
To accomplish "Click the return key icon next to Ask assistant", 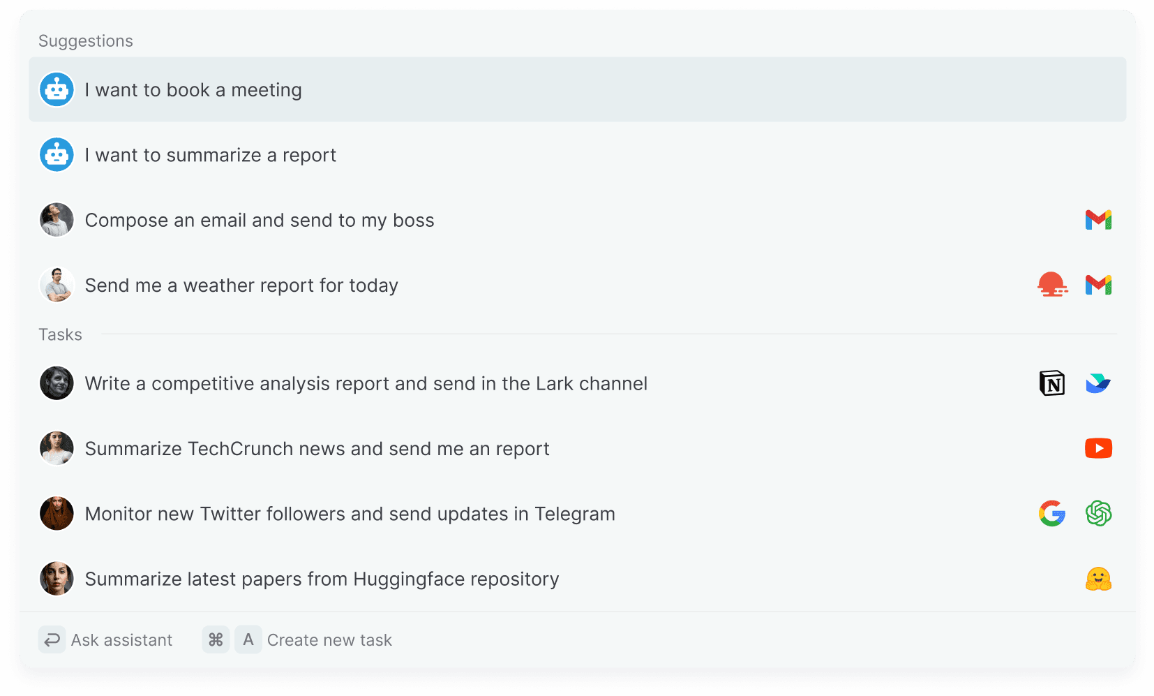I will click(52, 639).
